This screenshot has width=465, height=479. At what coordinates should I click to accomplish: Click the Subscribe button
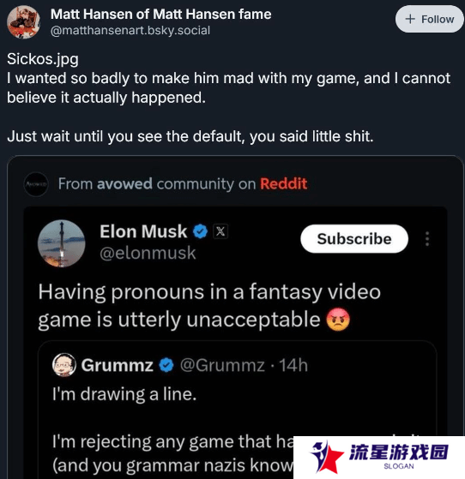354,238
